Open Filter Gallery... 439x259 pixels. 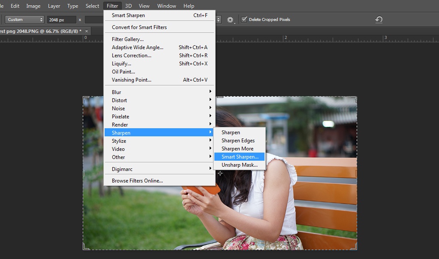point(128,39)
